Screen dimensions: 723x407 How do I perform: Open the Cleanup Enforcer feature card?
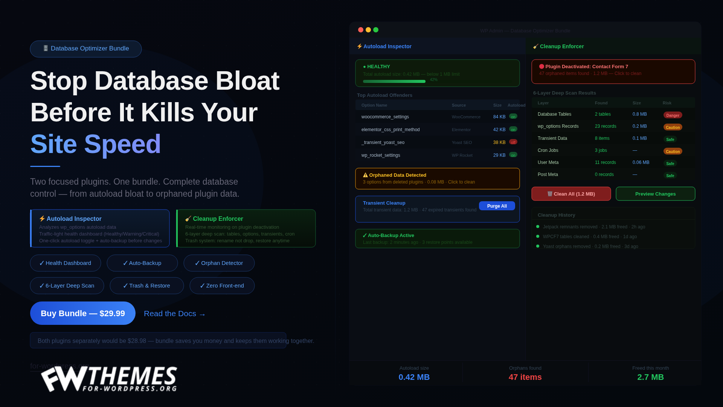coord(246,228)
